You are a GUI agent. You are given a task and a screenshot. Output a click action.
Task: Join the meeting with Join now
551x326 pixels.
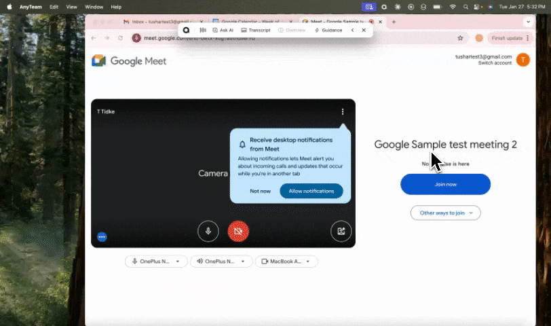point(446,184)
